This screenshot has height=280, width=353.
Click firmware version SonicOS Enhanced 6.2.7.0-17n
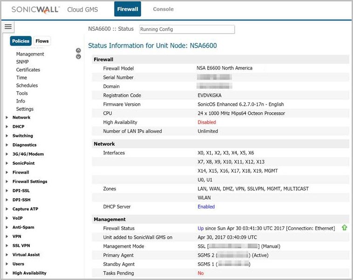coord(241,104)
